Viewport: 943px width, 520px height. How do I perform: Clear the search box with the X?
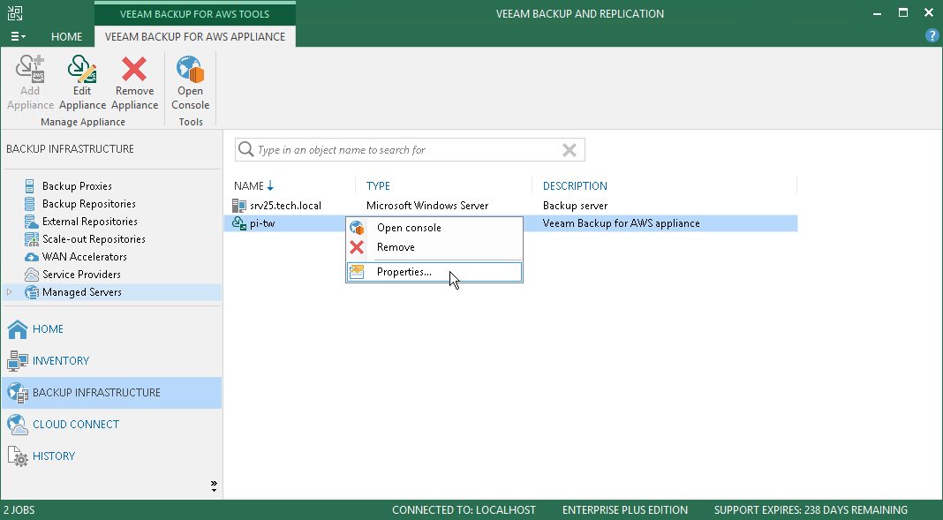click(x=569, y=150)
